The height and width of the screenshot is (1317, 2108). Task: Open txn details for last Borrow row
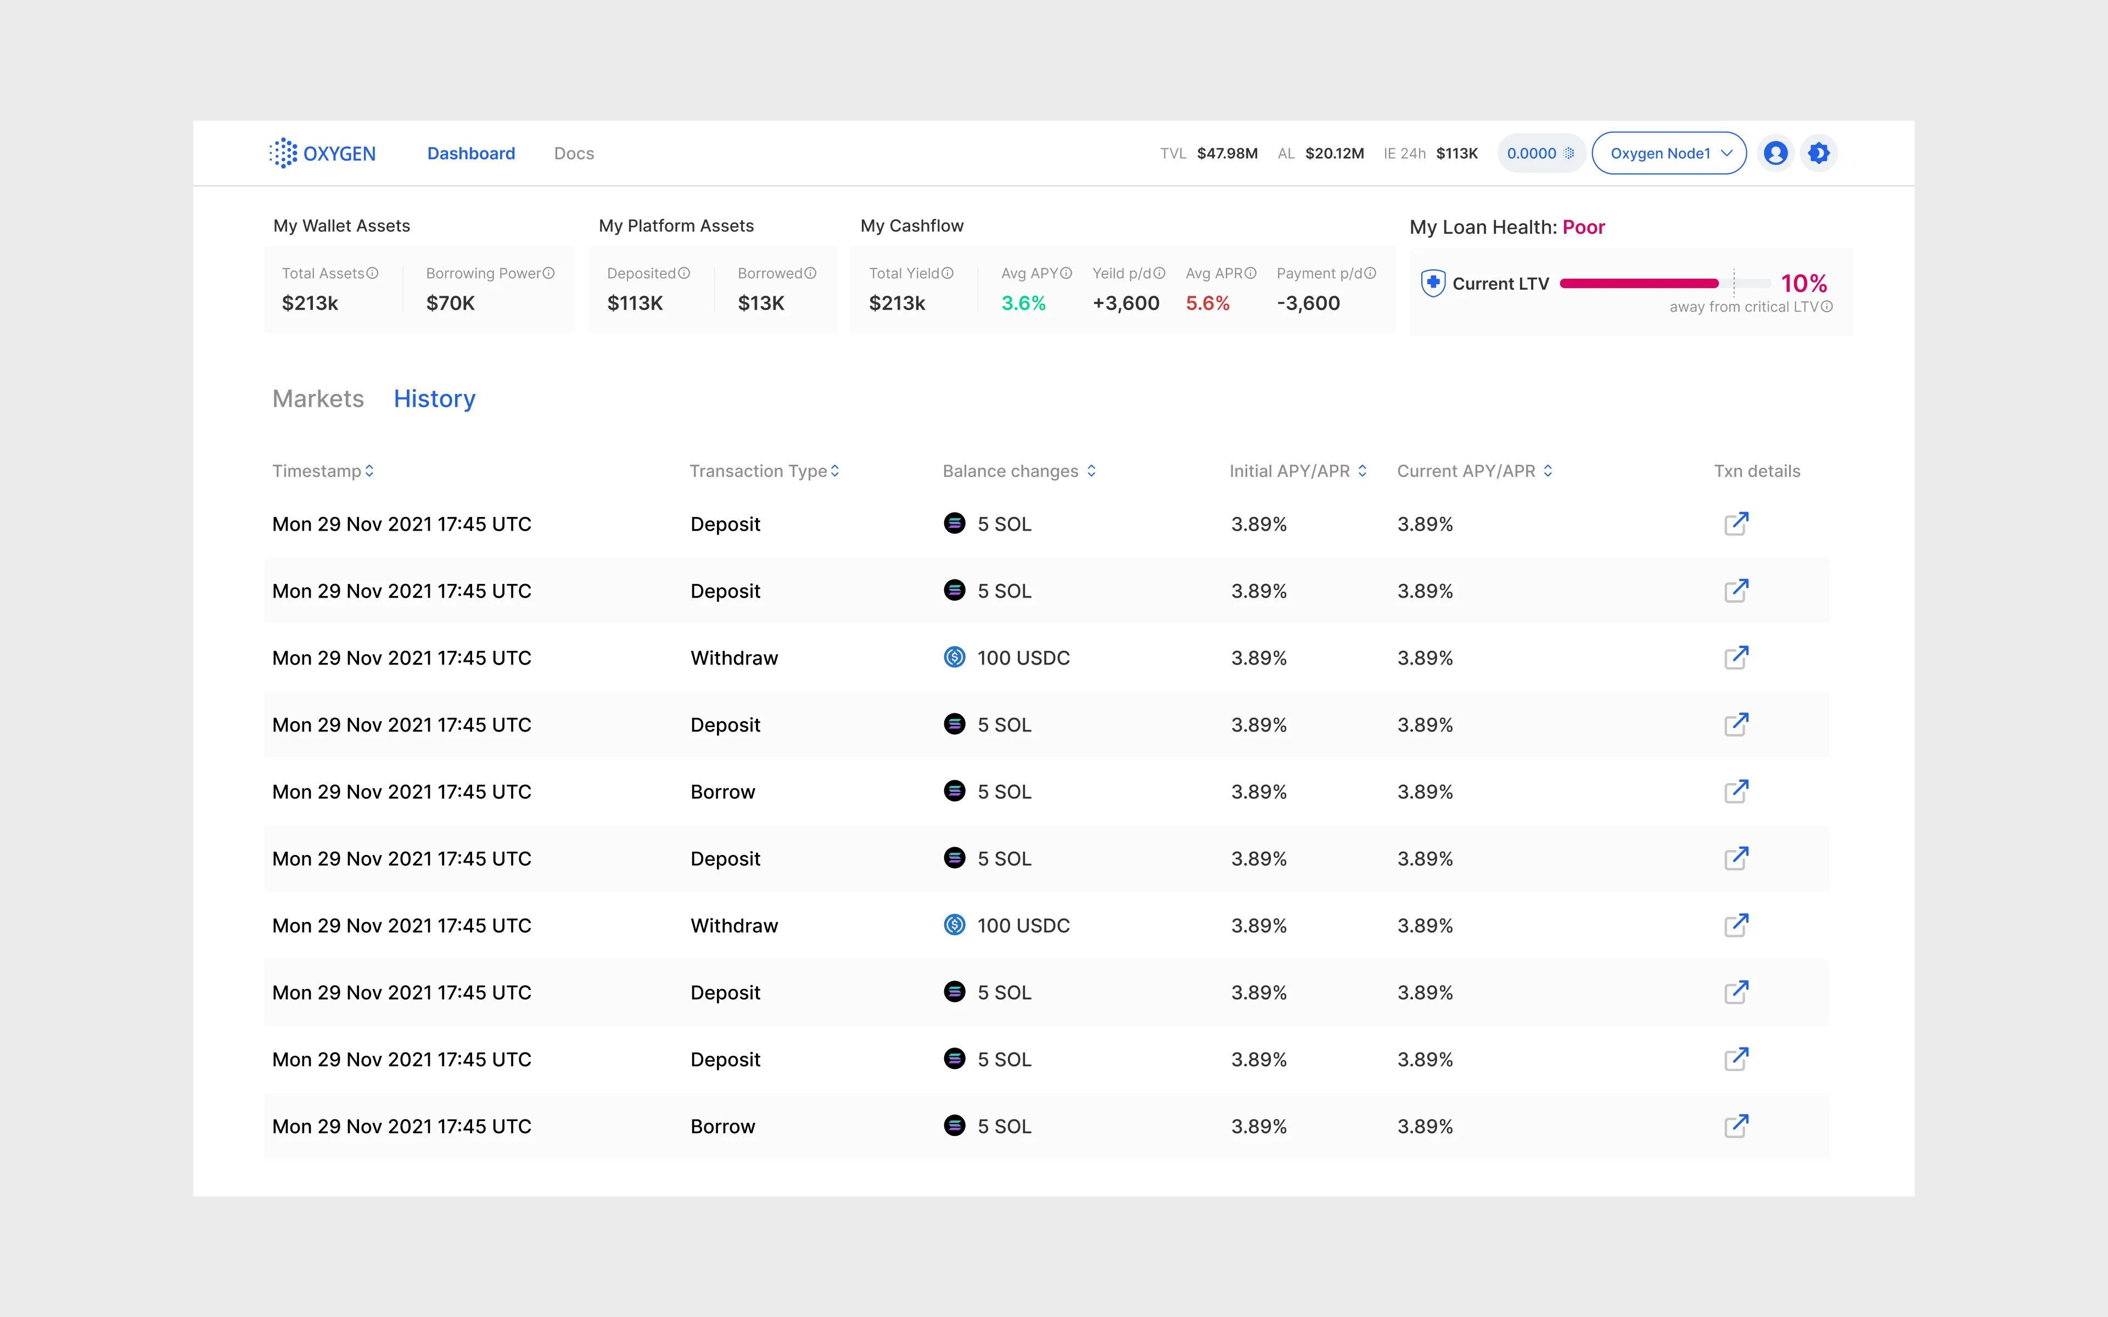pos(1736,1126)
